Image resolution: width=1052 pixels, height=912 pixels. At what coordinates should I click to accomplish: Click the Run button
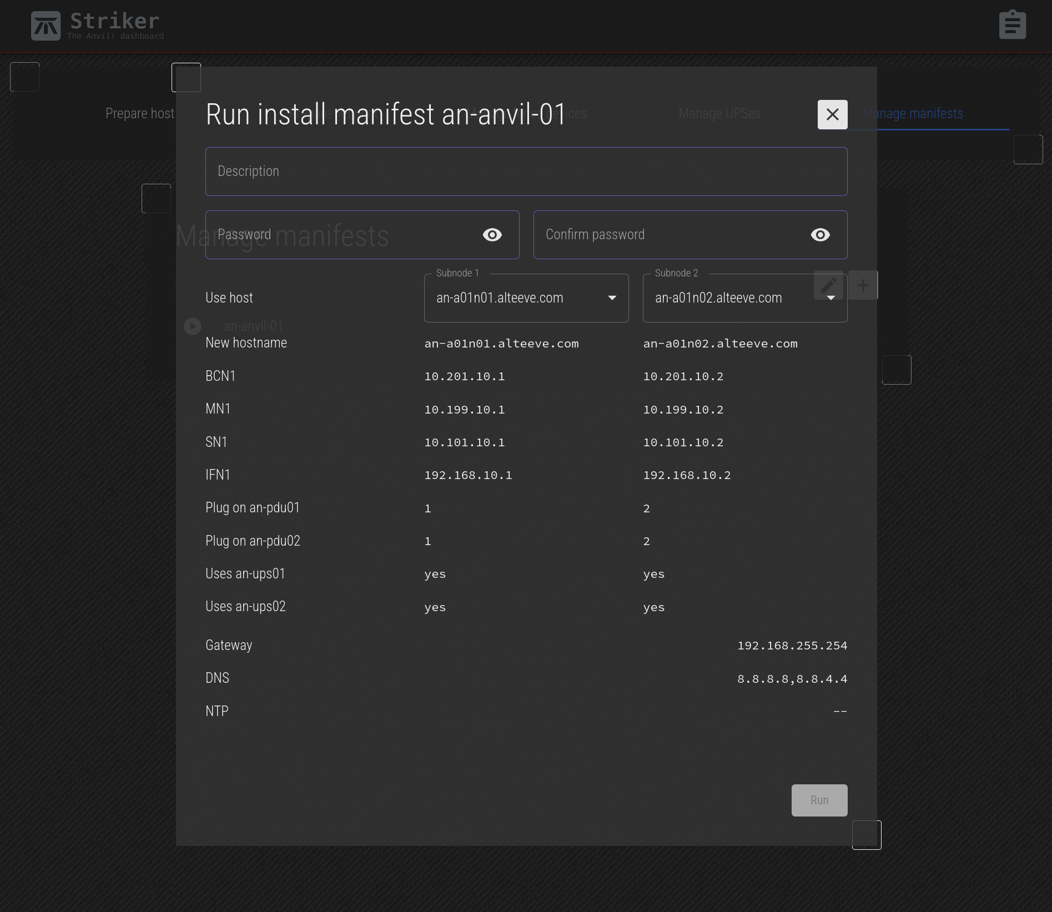point(819,800)
